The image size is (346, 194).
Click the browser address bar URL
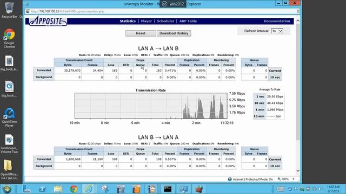[x=67, y=11]
